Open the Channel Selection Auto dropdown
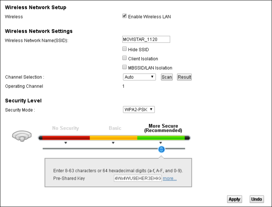Screen dimensions: 272x207 [x=139, y=77]
